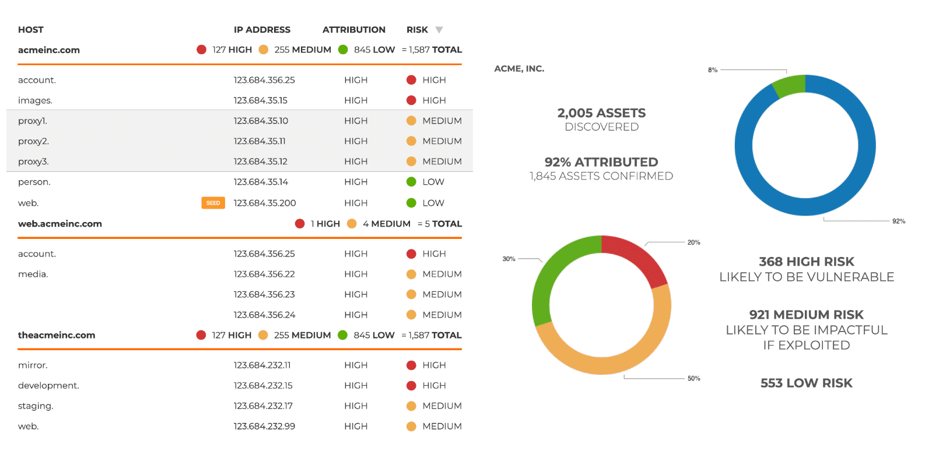Select IP address 123.684.356.22
The width and height of the screenshot is (932, 458).
click(264, 274)
